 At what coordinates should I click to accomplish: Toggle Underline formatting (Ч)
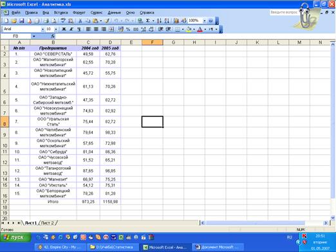click(79, 29)
